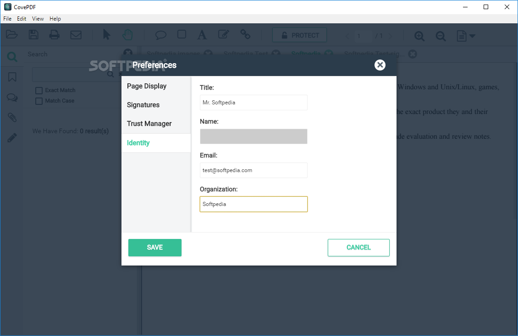The width and height of the screenshot is (518, 336).
Task: Select the arrow pointer tool
Action: pos(106,35)
